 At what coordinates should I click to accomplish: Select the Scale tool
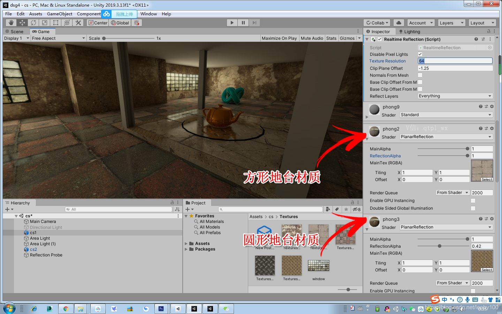click(x=45, y=23)
